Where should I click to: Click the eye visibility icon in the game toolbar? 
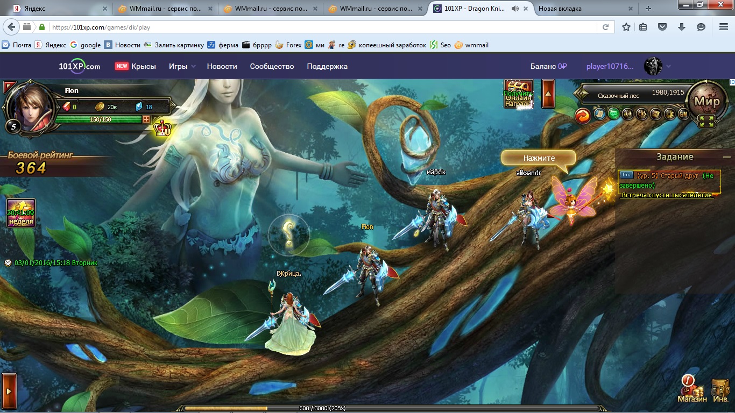pyautogui.click(x=641, y=114)
